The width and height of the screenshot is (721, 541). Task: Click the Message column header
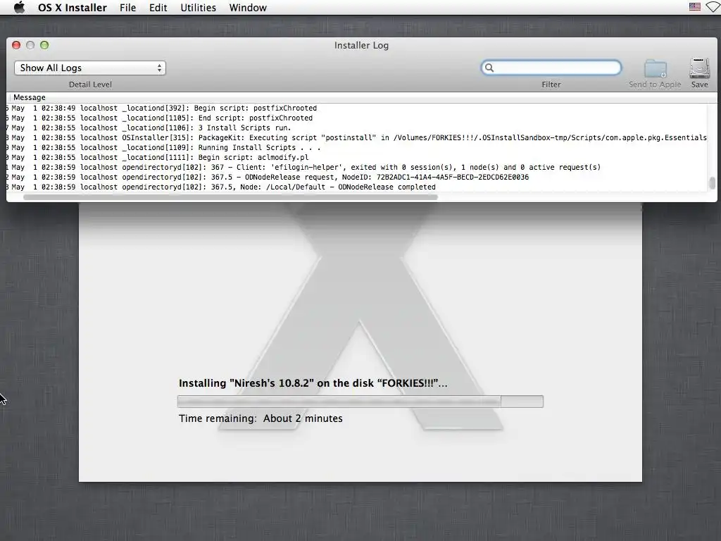point(30,97)
